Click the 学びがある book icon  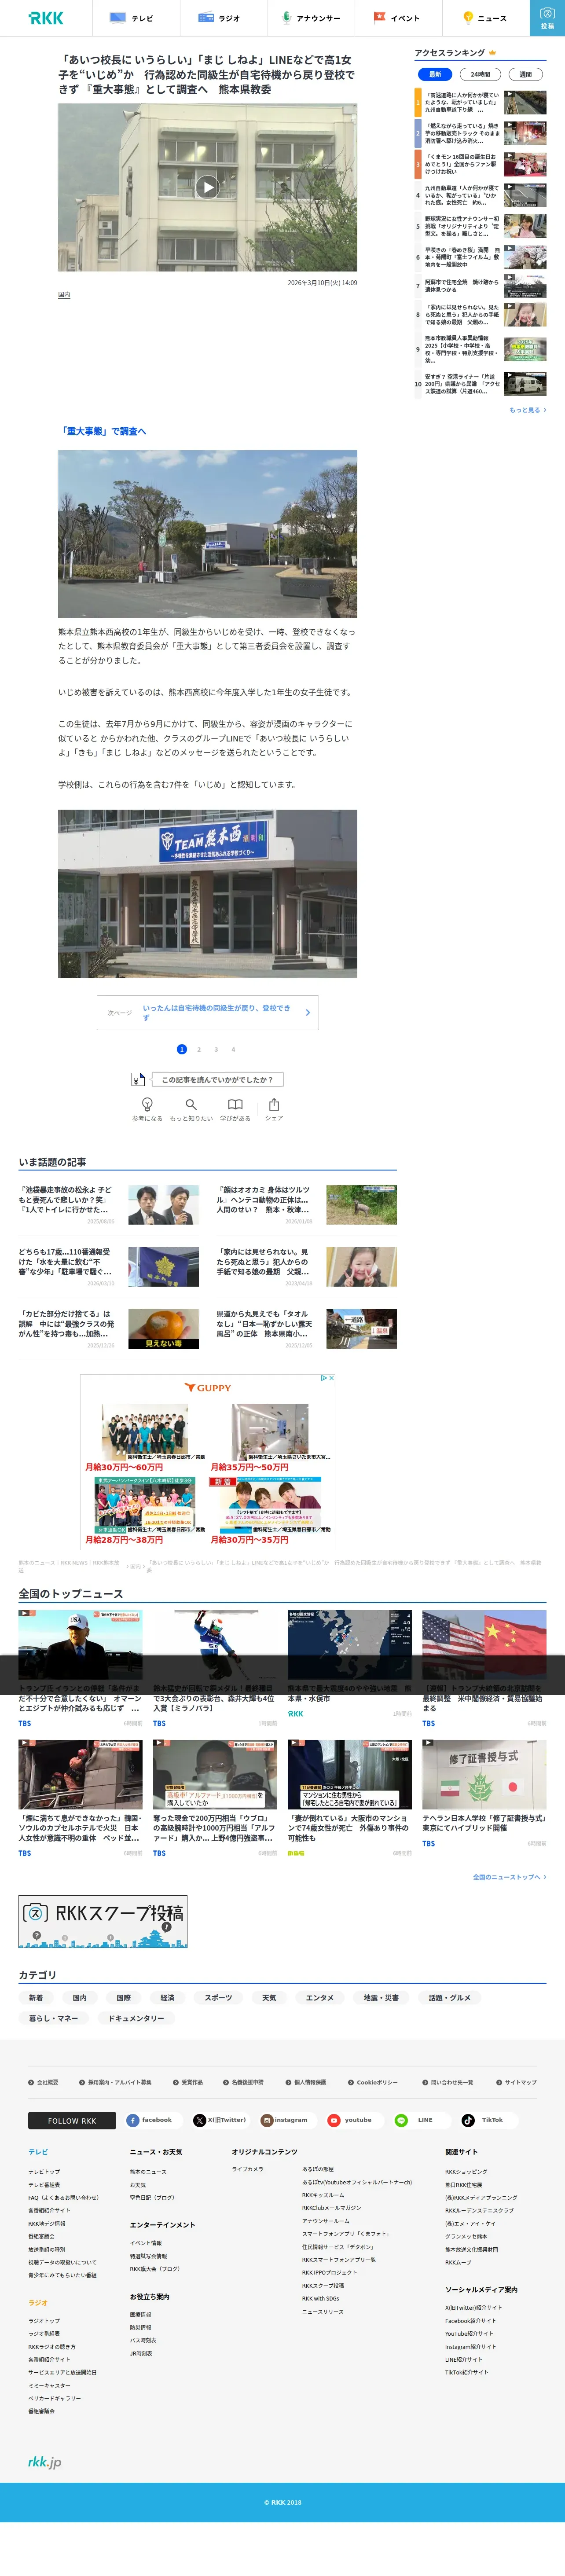(x=235, y=1104)
